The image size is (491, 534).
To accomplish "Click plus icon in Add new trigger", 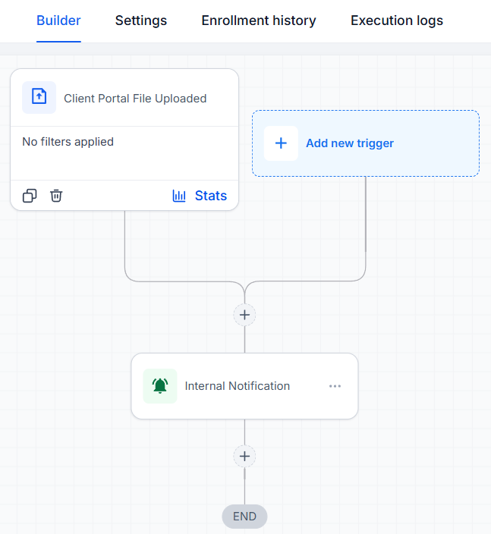I will 281,143.
